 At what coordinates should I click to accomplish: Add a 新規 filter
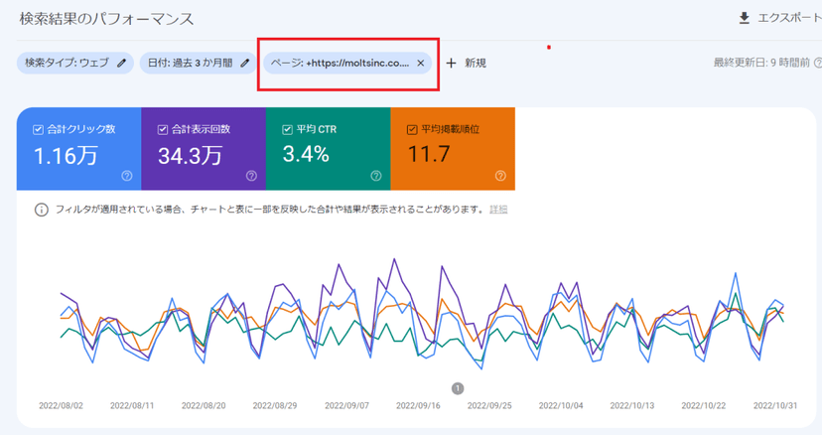coord(466,63)
